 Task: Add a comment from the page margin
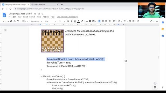tap(126, 61)
